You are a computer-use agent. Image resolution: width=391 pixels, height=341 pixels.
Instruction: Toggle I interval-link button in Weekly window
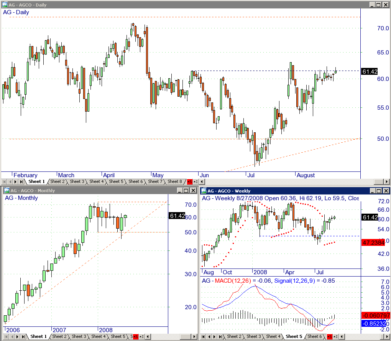coord(336,337)
